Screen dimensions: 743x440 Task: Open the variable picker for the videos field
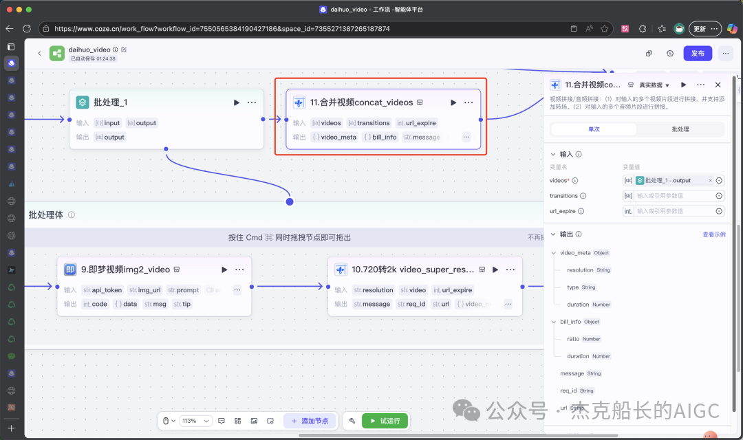tap(719, 180)
